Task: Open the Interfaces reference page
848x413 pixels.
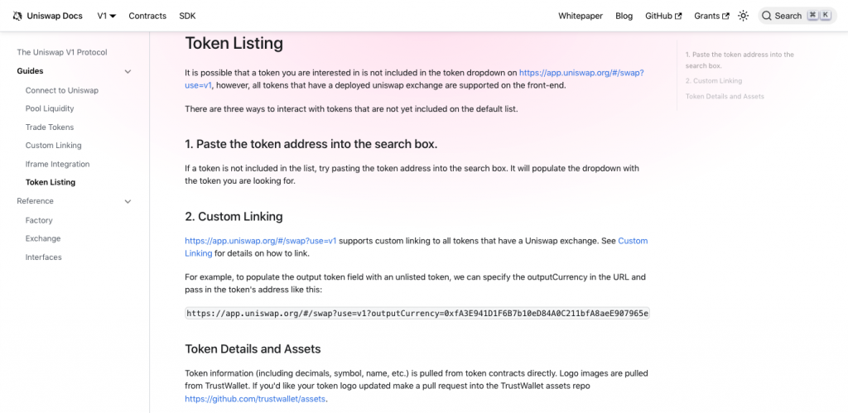Action: [43, 257]
